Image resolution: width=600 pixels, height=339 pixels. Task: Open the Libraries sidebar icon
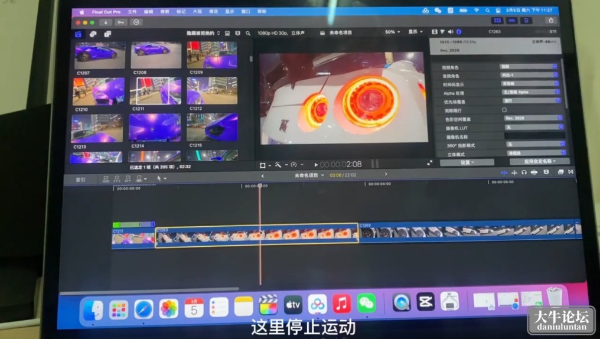[79, 34]
